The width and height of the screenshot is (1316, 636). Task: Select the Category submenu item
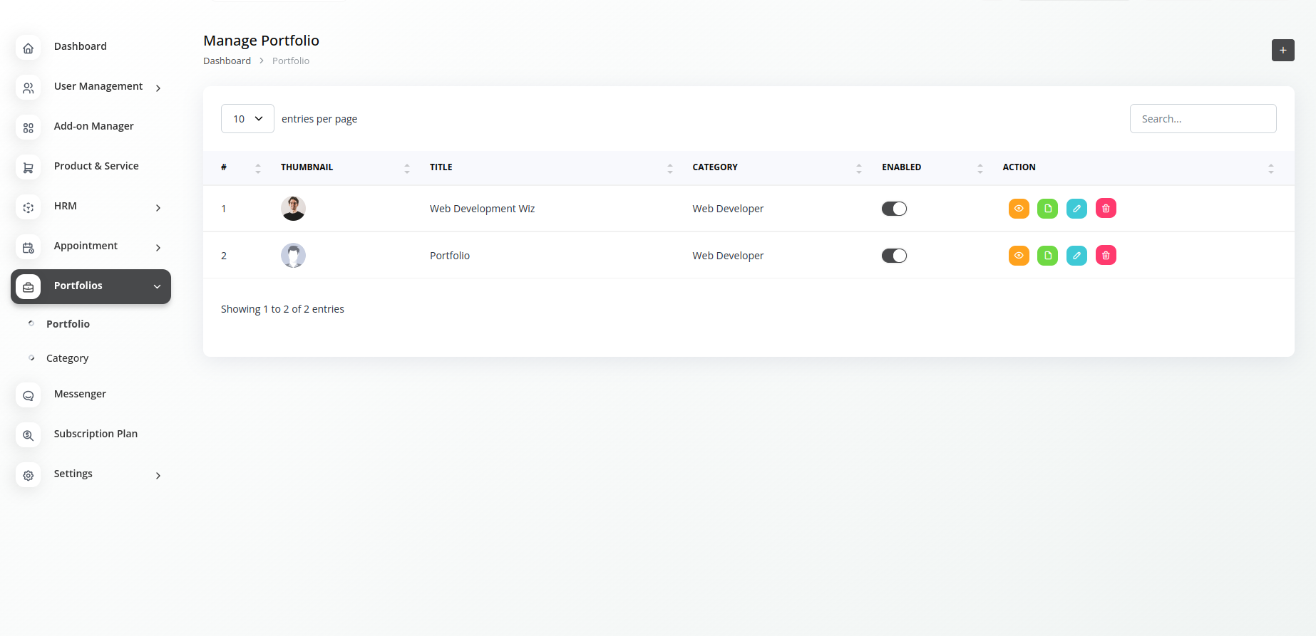(68, 358)
